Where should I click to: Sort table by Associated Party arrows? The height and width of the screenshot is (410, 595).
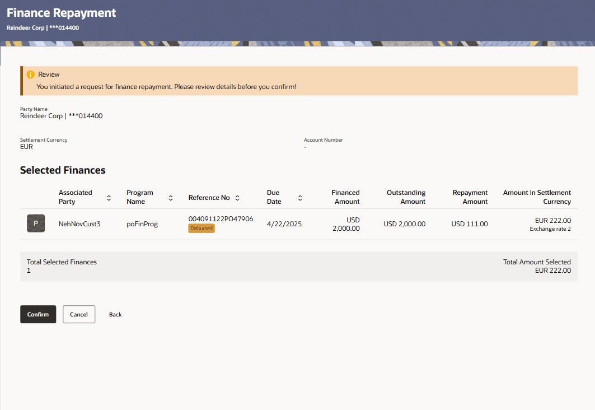(x=109, y=198)
